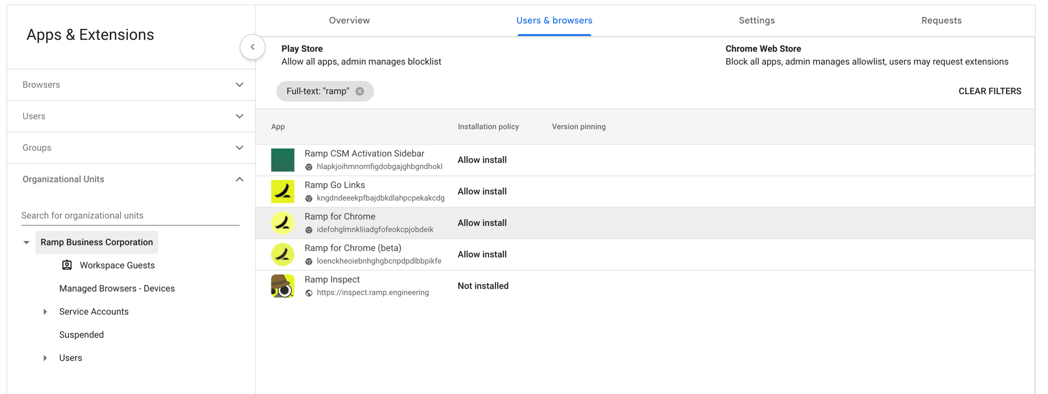Select Ramp Business Corporation org unit
Viewport: 1048px width, 394px height.
tap(96, 242)
